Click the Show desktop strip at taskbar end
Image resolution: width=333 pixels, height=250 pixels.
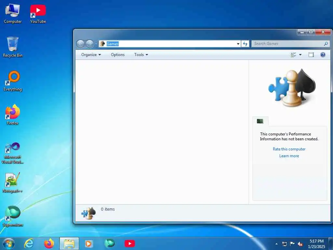pyautogui.click(x=331, y=243)
